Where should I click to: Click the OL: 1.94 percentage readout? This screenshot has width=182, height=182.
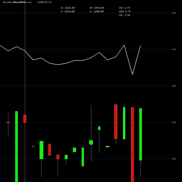[x=124, y=15]
